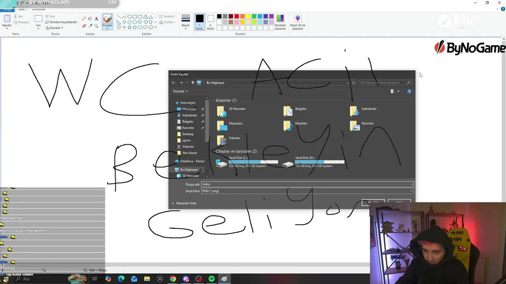Select the Text tool in Paint
This screenshot has width=506, height=284.
tap(96, 19)
